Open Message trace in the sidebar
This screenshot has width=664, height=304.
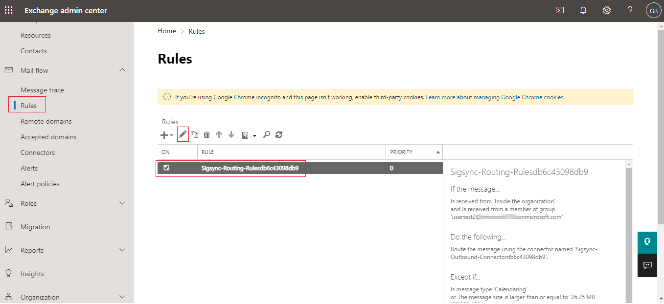[42, 90]
